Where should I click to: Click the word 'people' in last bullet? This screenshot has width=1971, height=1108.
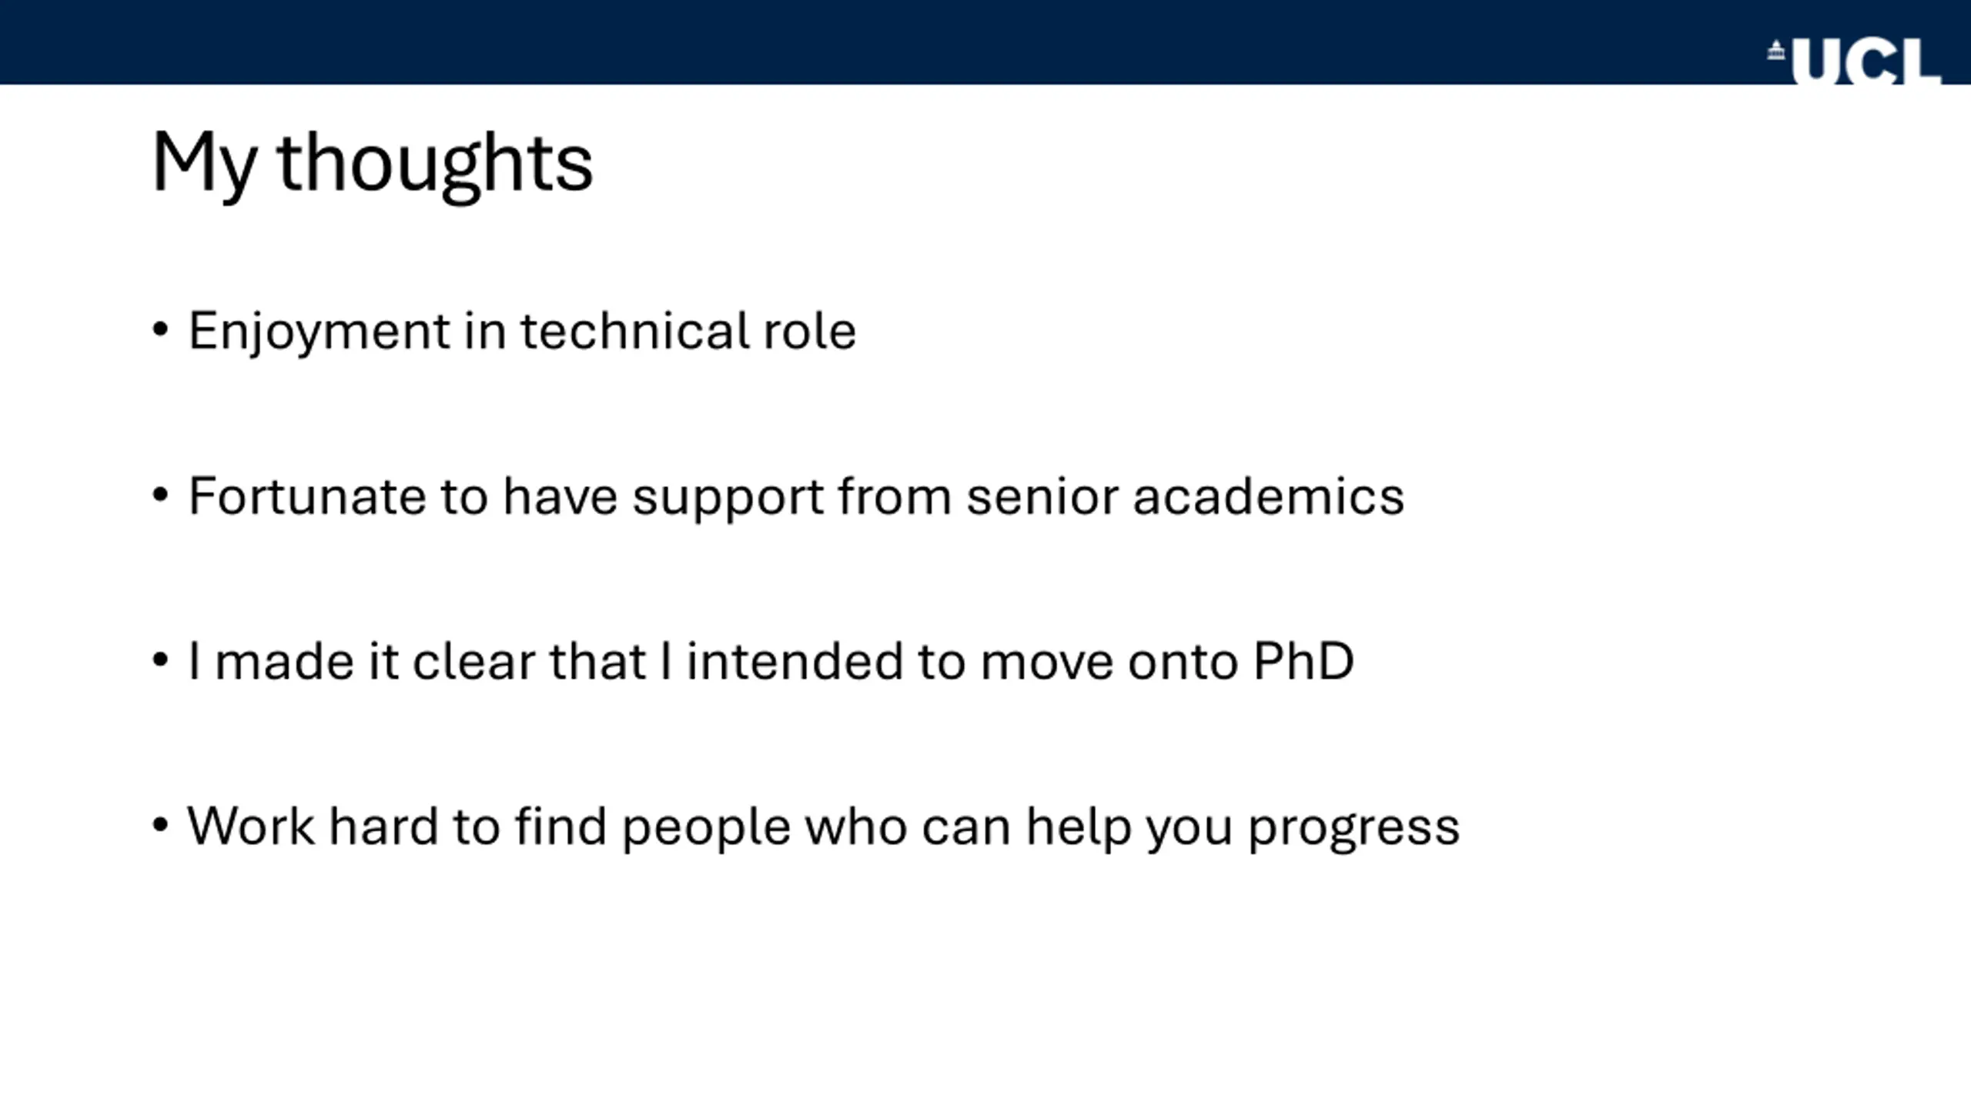(x=706, y=829)
